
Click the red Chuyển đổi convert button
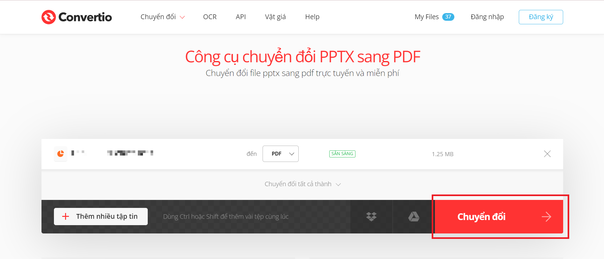(499, 217)
